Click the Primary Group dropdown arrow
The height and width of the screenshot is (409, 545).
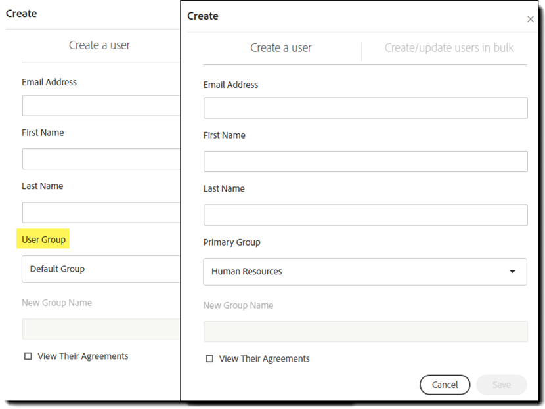click(513, 272)
